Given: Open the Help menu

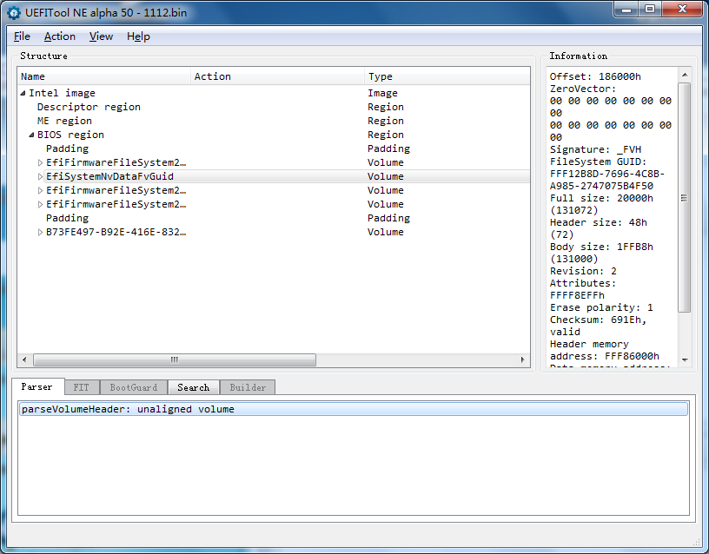Looking at the screenshot, I should (138, 36).
